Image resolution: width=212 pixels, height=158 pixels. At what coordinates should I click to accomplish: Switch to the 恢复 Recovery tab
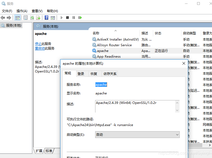[95, 74]
